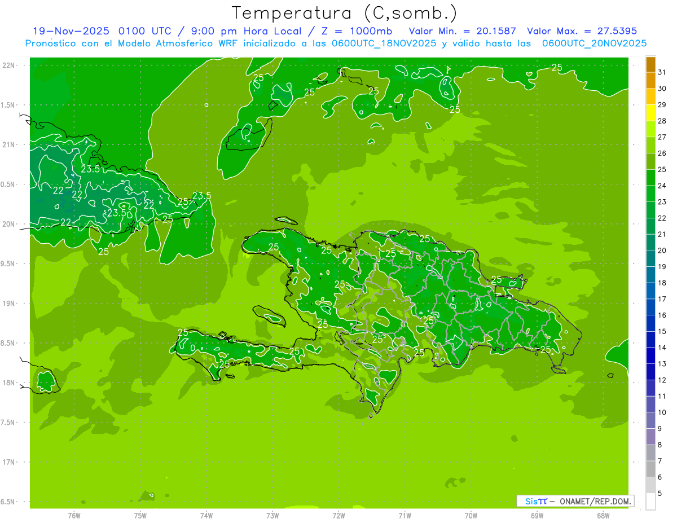The width and height of the screenshot is (677, 523).
Task: Click the "0600UTC_20NOV2025" valid-until time
Action: pos(594,43)
